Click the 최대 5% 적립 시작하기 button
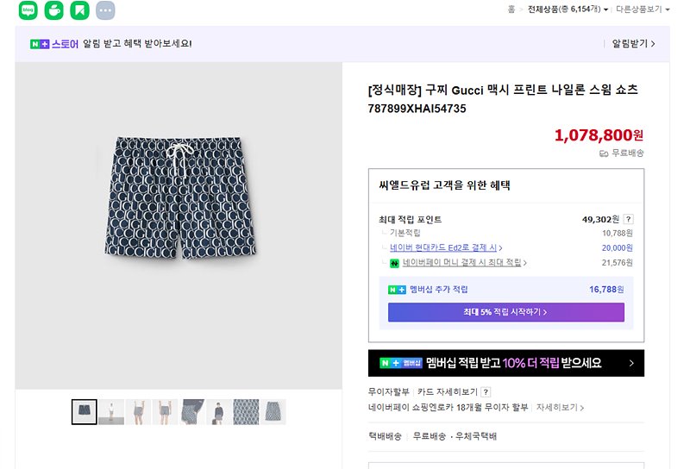690x469 pixels. pyautogui.click(x=506, y=312)
